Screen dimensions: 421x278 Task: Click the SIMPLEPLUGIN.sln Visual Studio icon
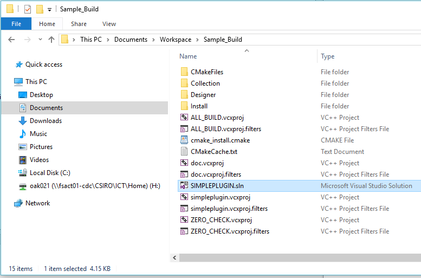(x=184, y=186)
